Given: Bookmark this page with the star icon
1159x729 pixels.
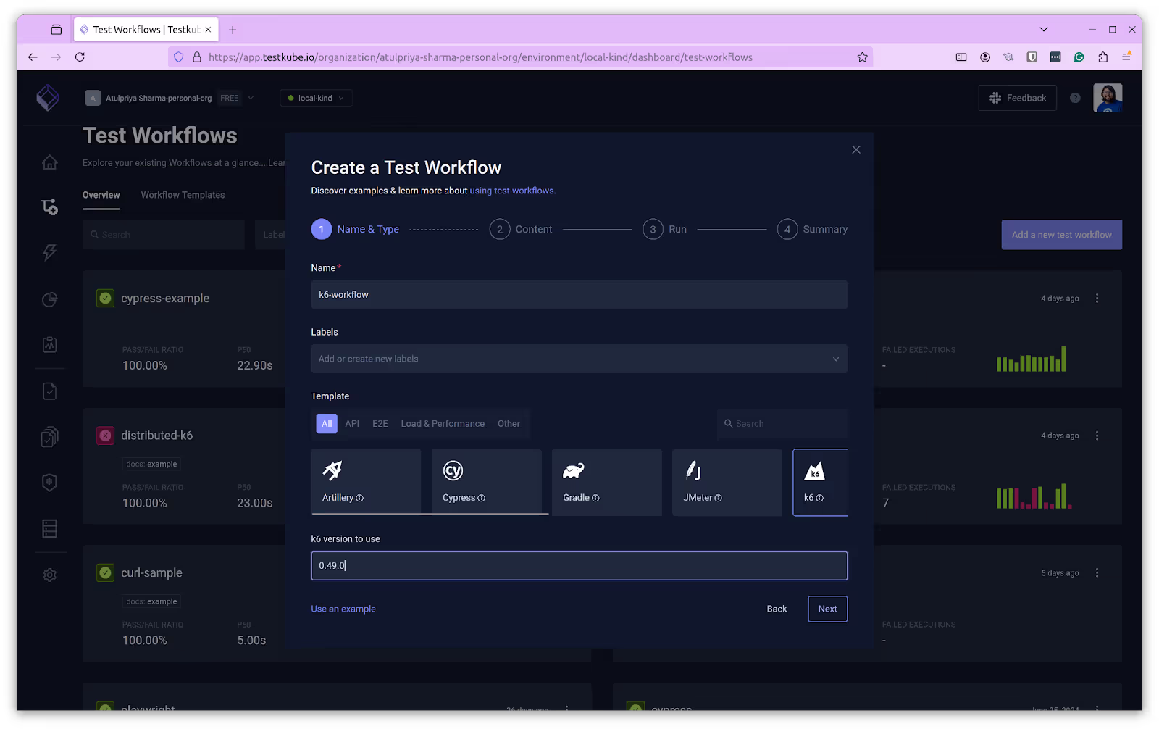Looking at the screenshot, I should pos(862,57).
